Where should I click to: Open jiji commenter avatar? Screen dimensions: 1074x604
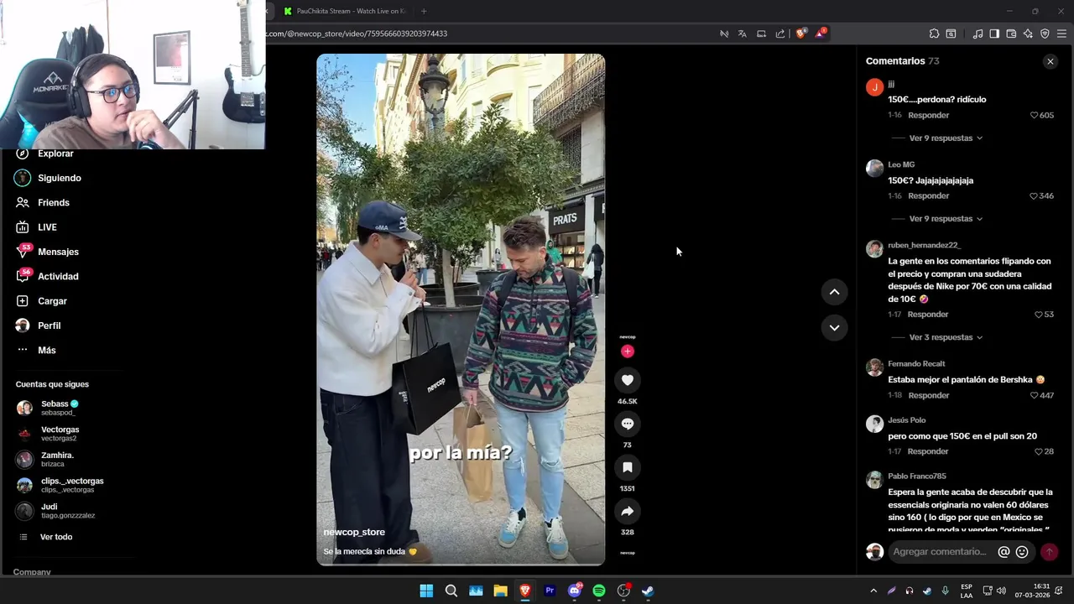(874, 87)
